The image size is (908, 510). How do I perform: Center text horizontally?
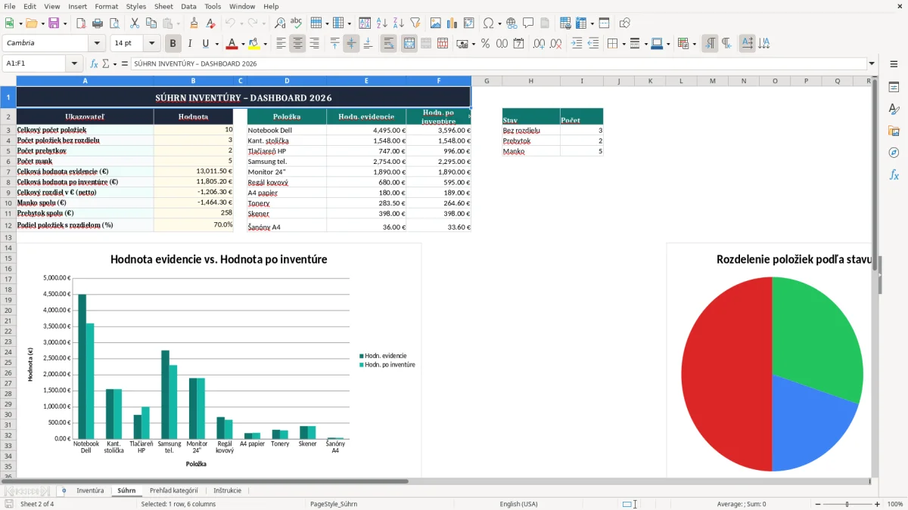click(x=297, y=44)
